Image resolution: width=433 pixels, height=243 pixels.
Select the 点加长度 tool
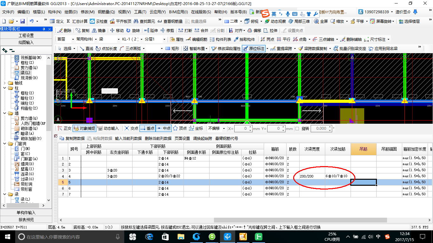pyautogui.click(x=106, y=48)
